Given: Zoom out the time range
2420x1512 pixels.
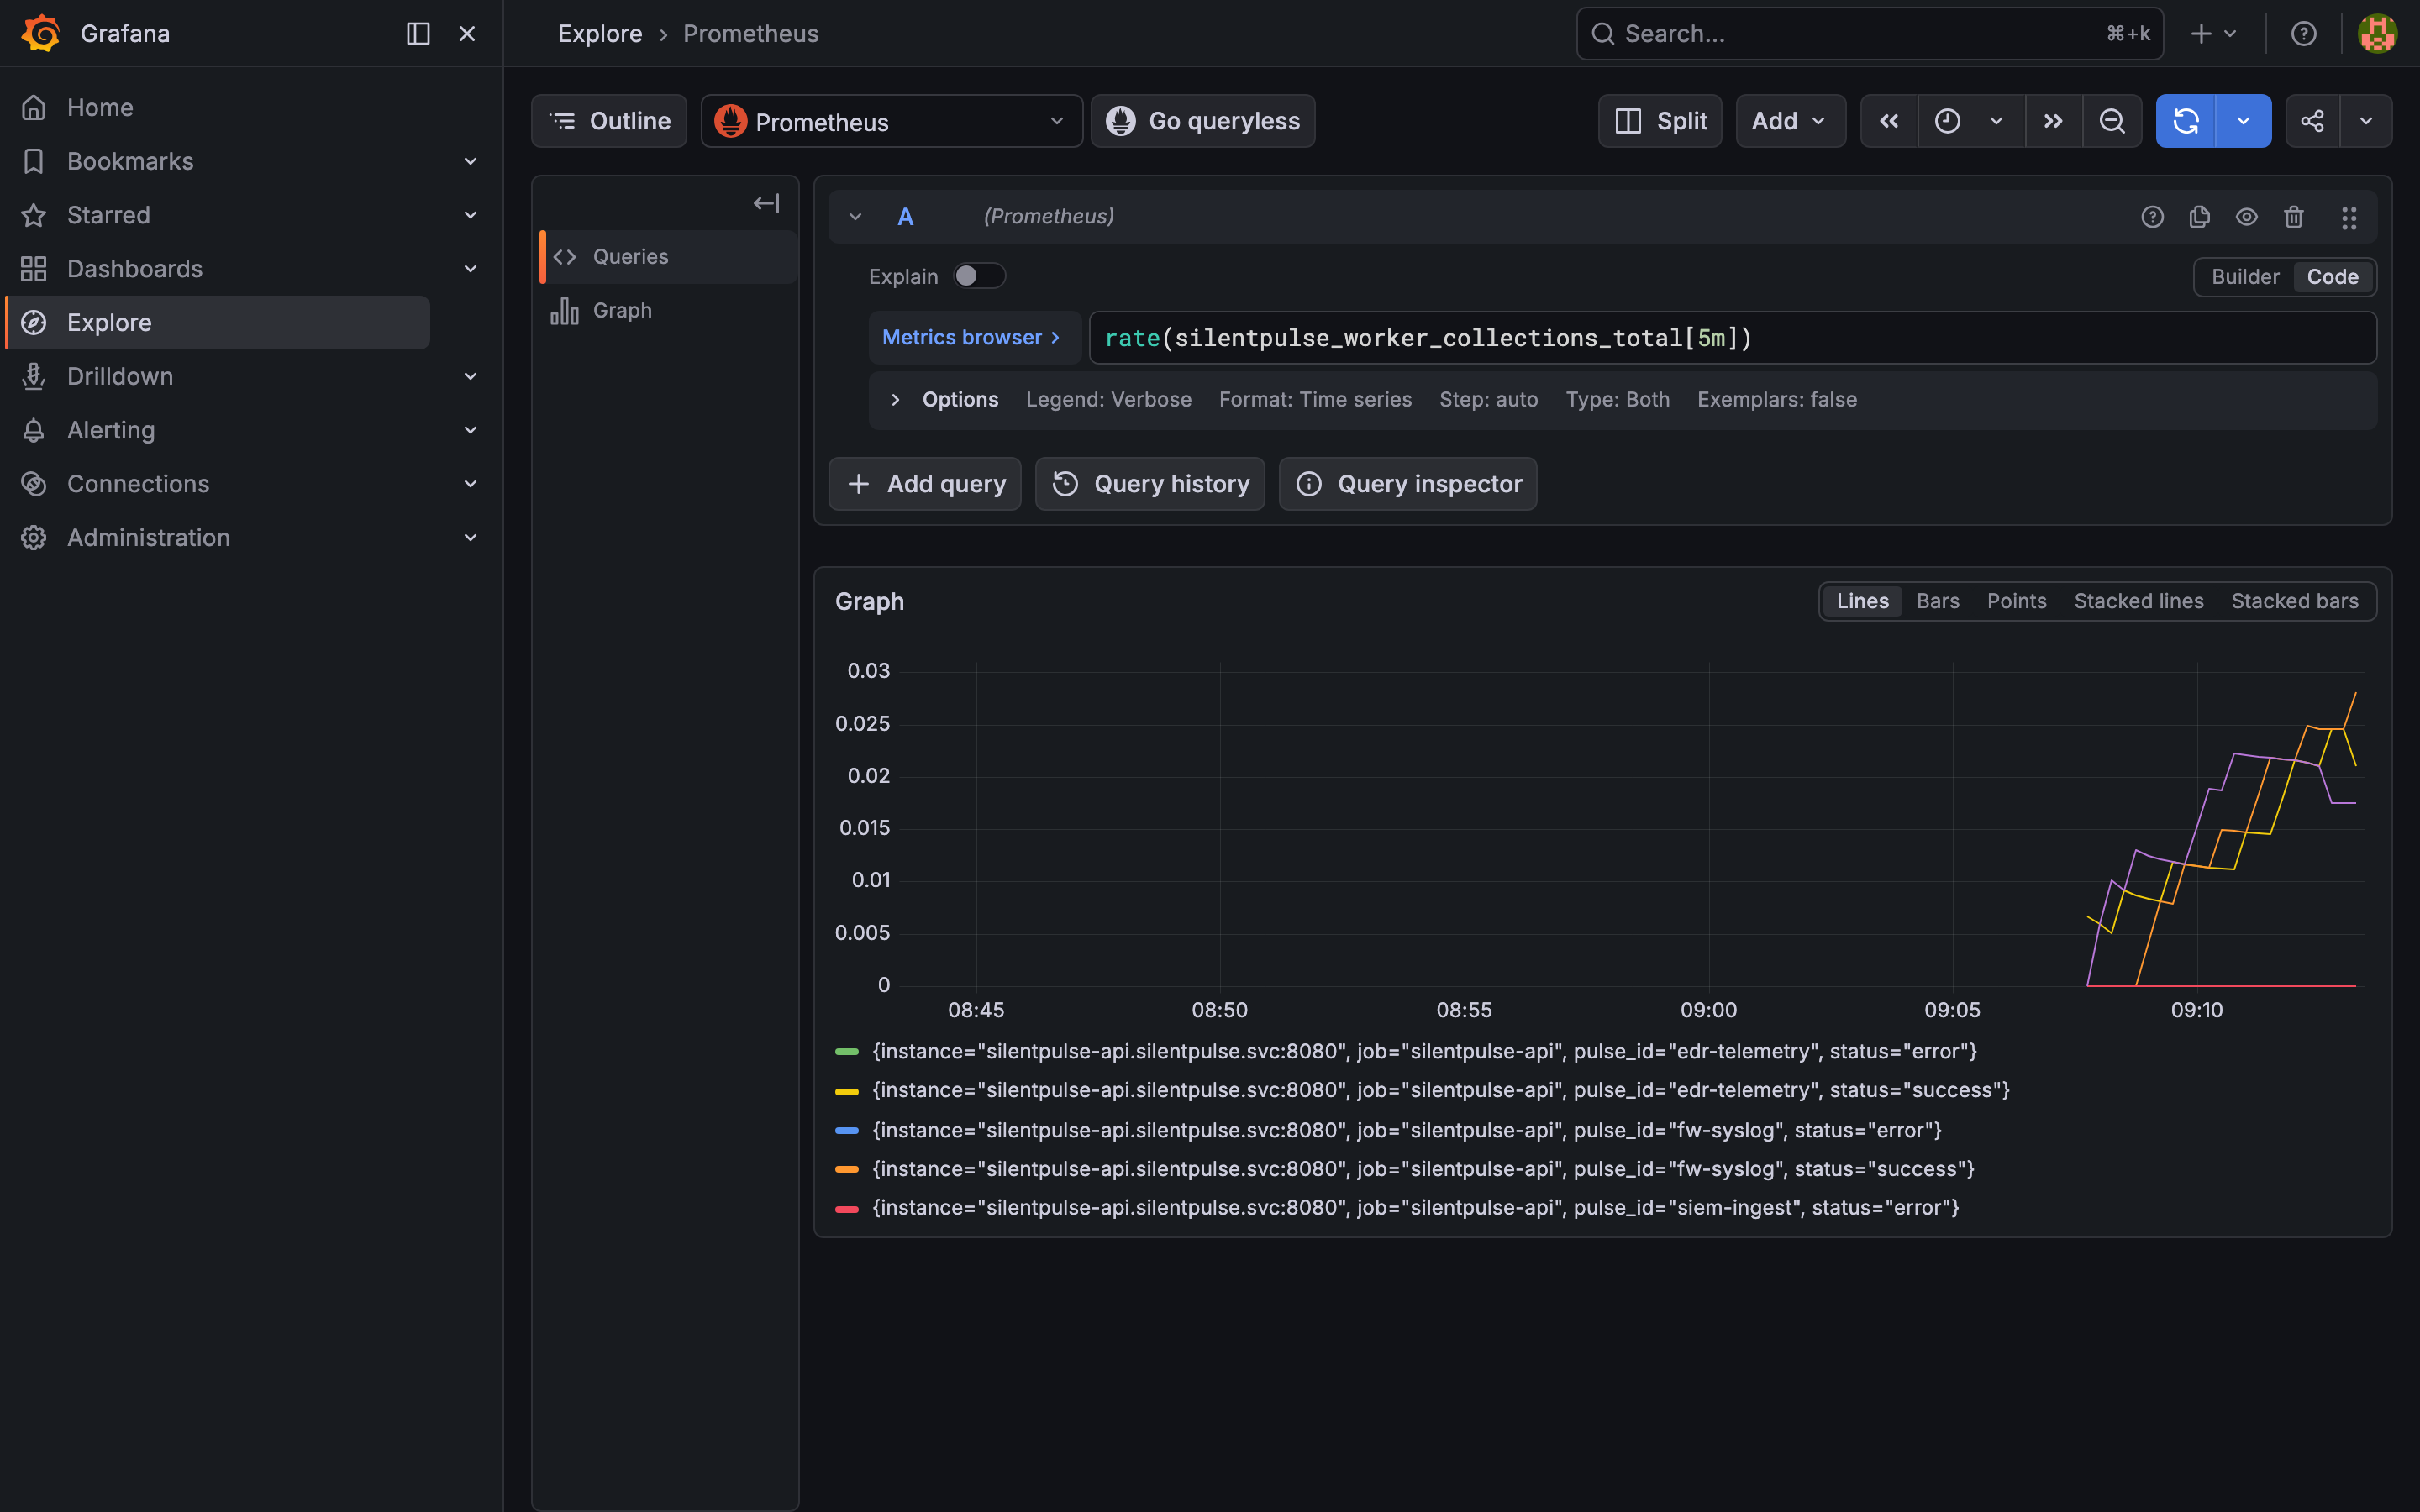Looking at the screenshot, I should coord(2112,121).
